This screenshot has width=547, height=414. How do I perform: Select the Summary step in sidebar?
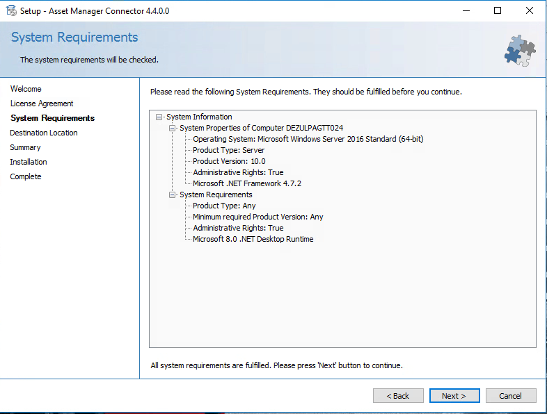click(25, 147)
